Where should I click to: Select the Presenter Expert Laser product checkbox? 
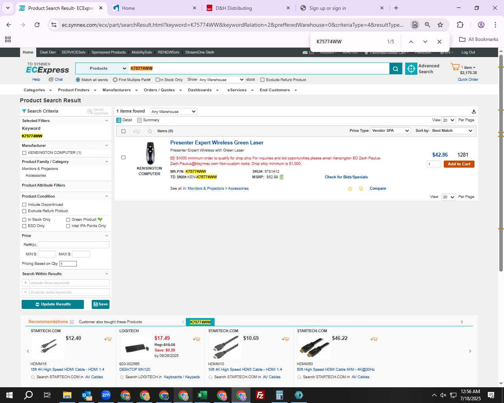coord(123,157)
